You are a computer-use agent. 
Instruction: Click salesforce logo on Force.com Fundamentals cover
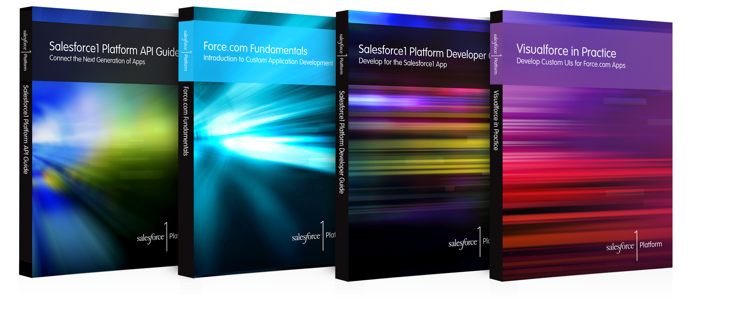click(x=313, y=236)
